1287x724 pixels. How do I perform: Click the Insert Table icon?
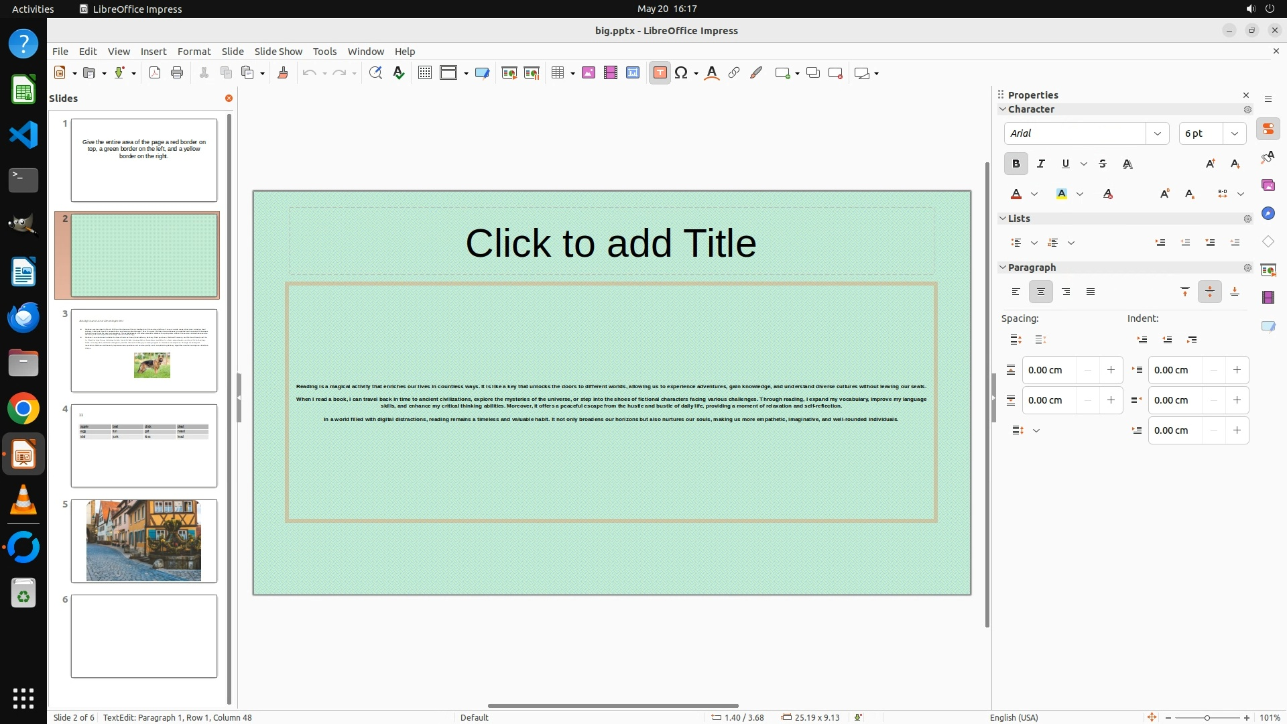pyautogui.click(x=558, y=73)
